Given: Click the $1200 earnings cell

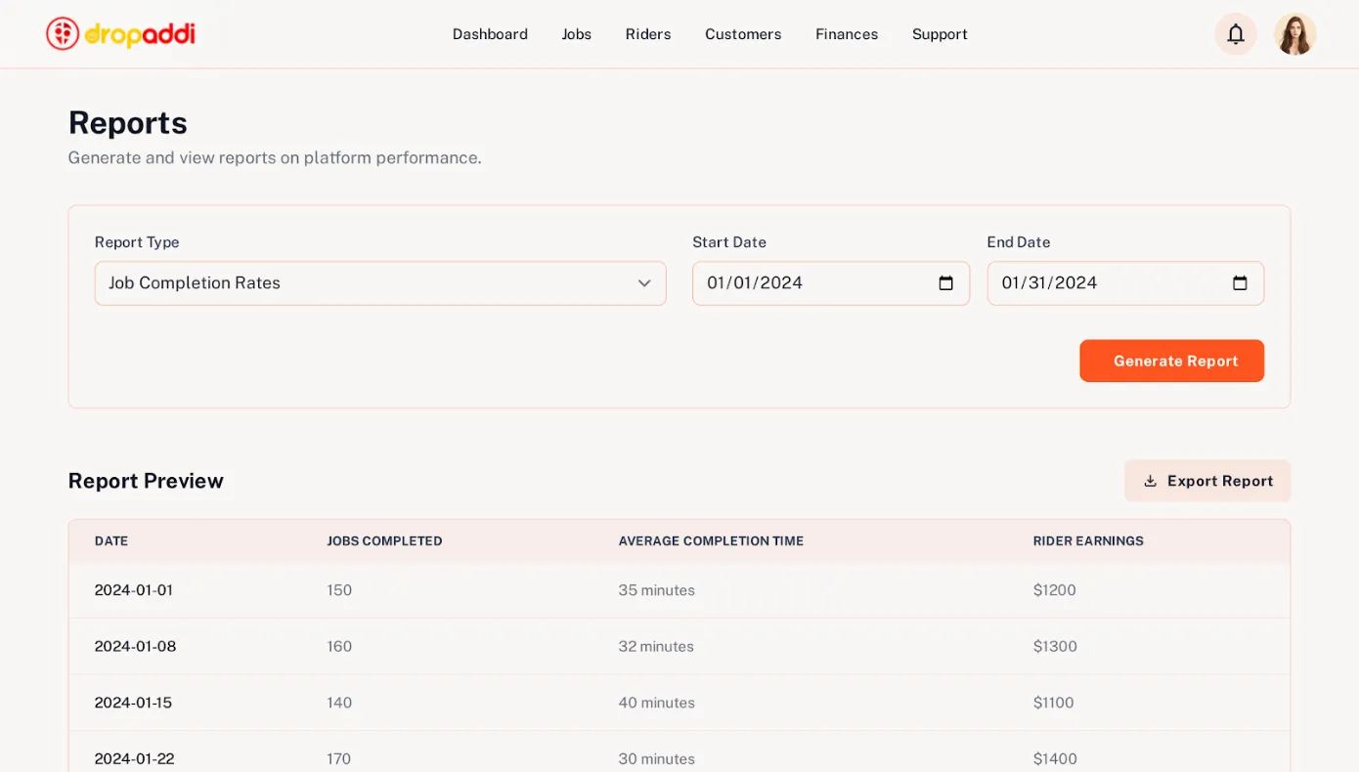Looking at the screenshot, I should tap(1055, 590).
